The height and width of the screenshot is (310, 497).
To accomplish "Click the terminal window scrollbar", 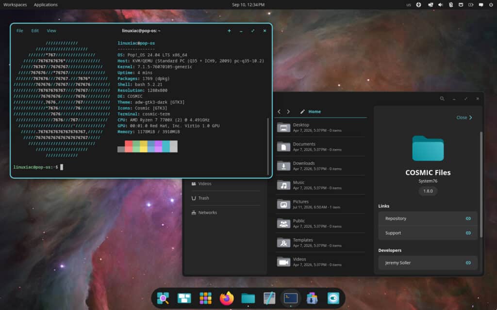I will pyautogui.click(x=268, y=146).
